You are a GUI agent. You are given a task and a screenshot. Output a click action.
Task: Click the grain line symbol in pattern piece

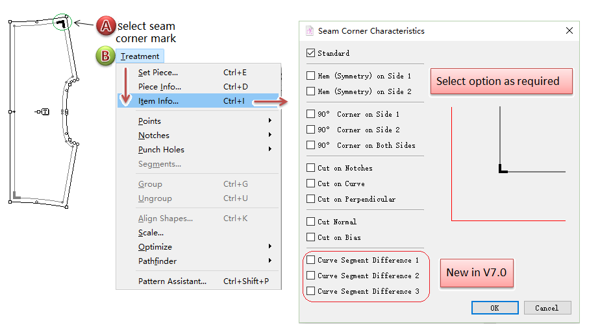point(44,112)
